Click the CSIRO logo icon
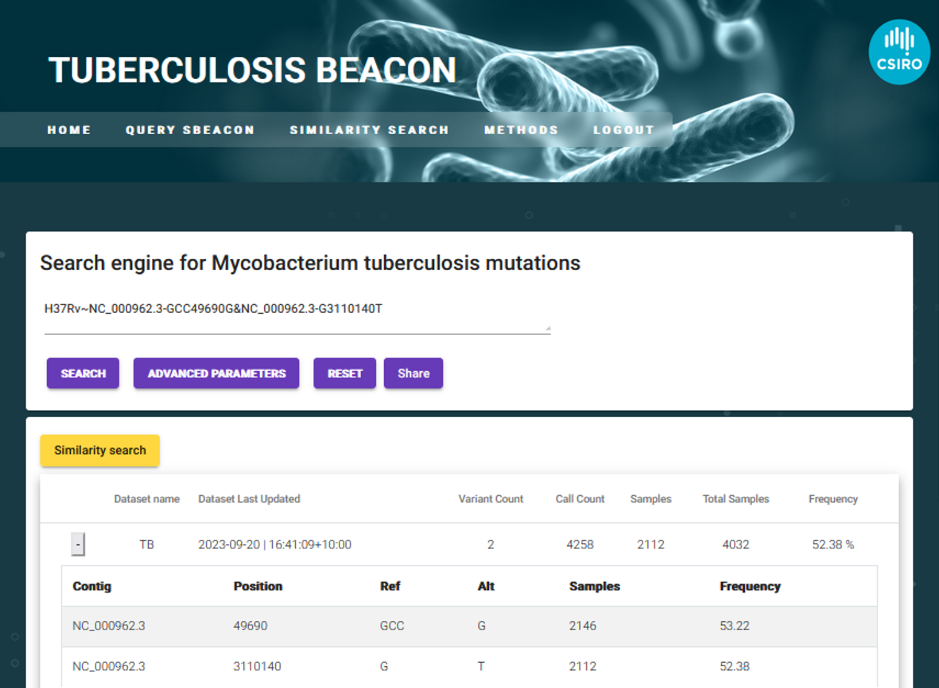Screen dimensions: 939x688 899,52
